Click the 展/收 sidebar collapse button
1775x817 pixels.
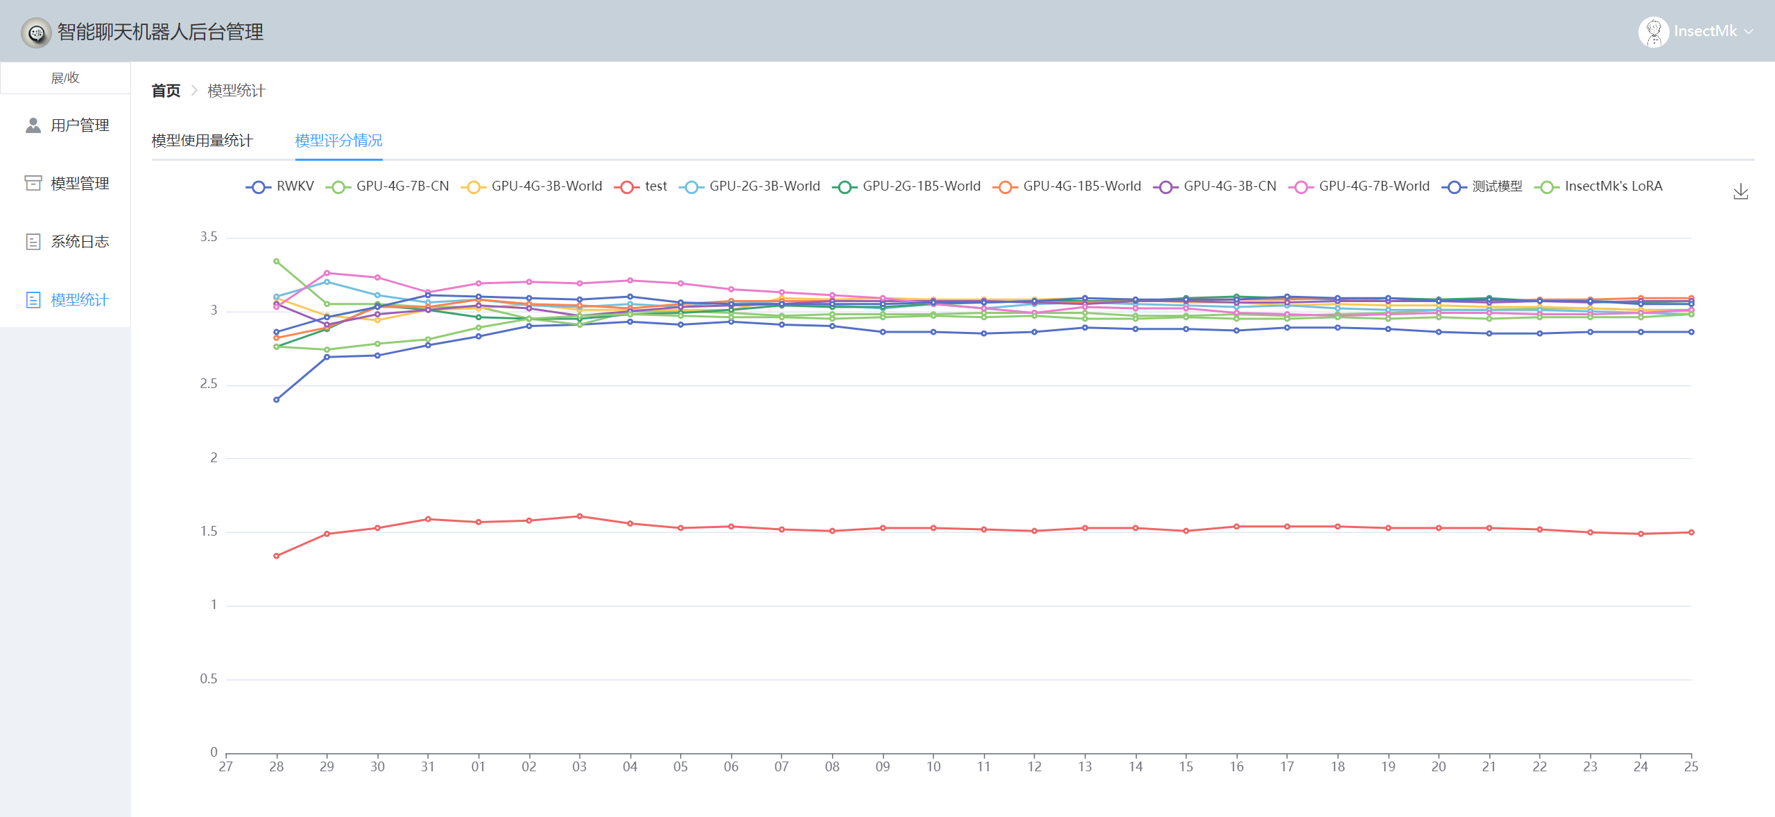click(x=65, y=78)
